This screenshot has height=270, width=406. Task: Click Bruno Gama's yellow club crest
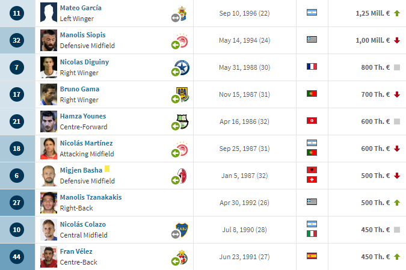(182, 94)
